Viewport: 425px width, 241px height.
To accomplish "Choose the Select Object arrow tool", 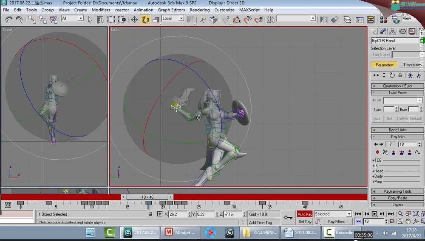I will click(90, 19).
